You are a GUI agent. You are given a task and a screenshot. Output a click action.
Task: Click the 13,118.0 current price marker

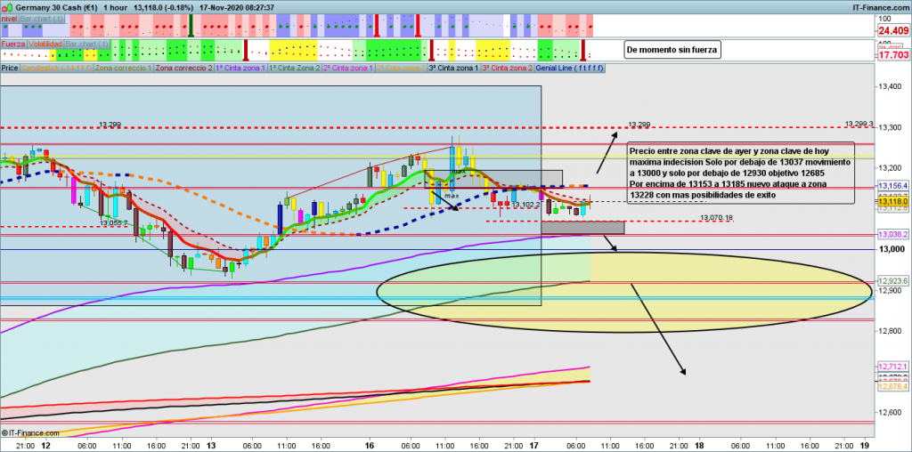click(x=892, y=203)
